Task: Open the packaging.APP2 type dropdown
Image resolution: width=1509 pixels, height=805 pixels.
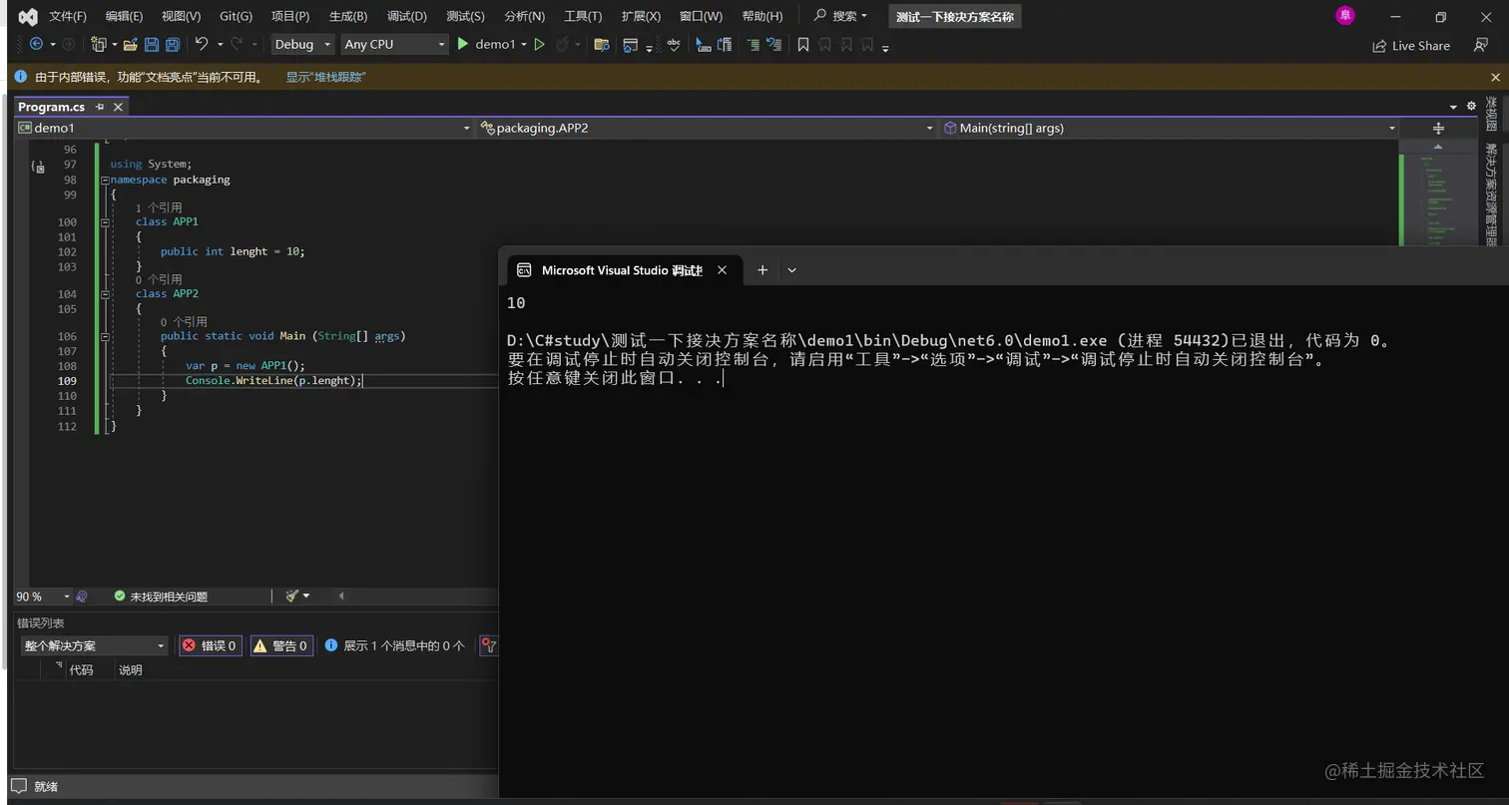Action: tap(707, 128)
